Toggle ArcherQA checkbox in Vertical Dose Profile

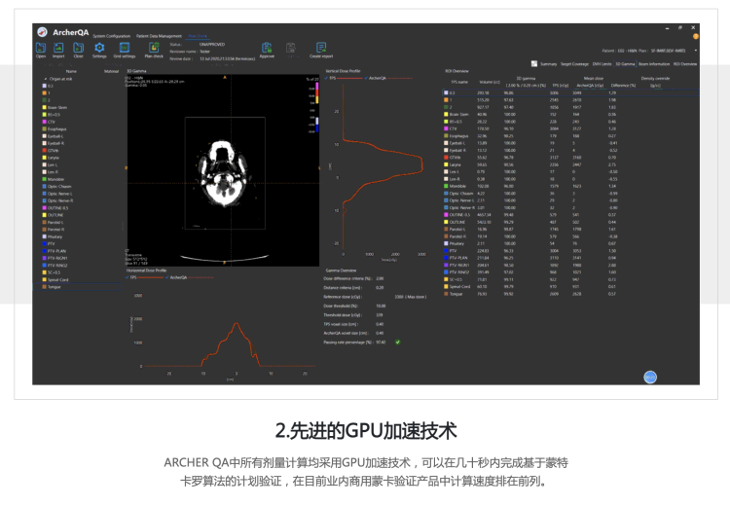[x=366, y=78]
